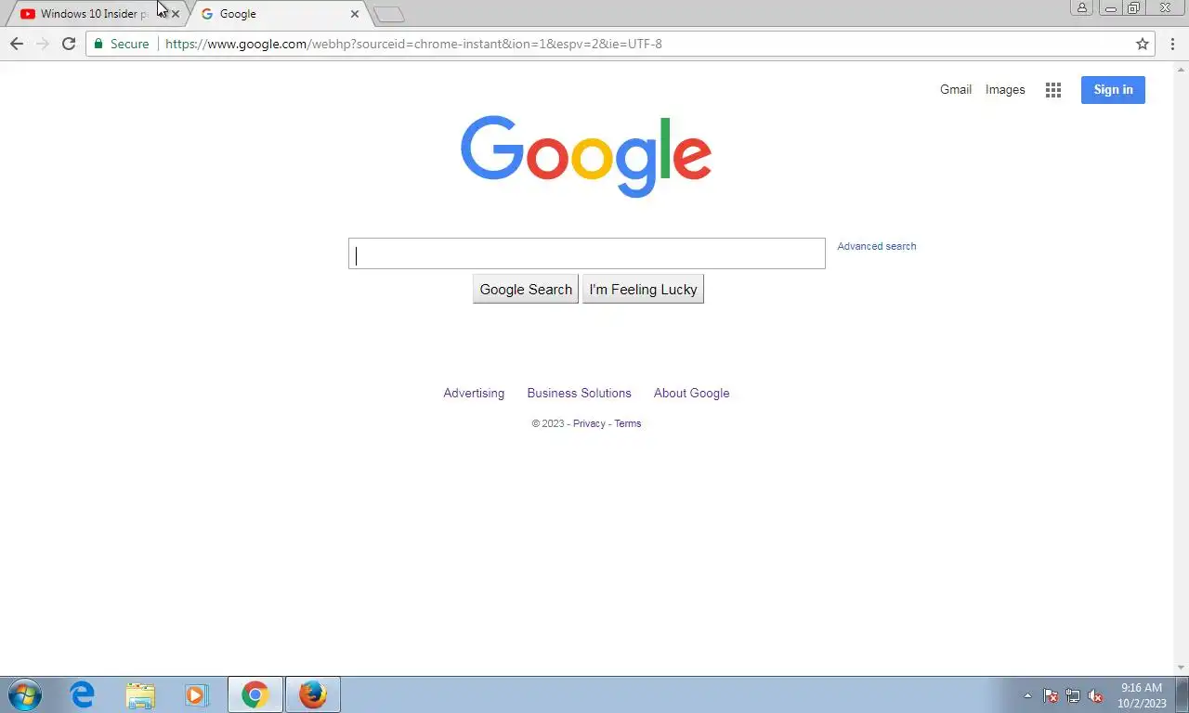Click the address bar URL
The width and height of the screenshot is (1189, 713).
(413, 44)
